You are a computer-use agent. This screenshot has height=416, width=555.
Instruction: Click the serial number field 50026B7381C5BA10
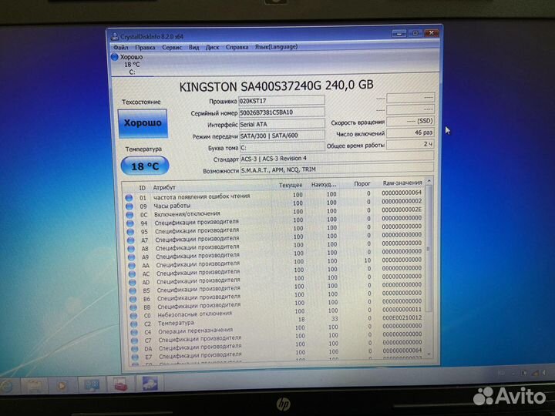[281, 112]
